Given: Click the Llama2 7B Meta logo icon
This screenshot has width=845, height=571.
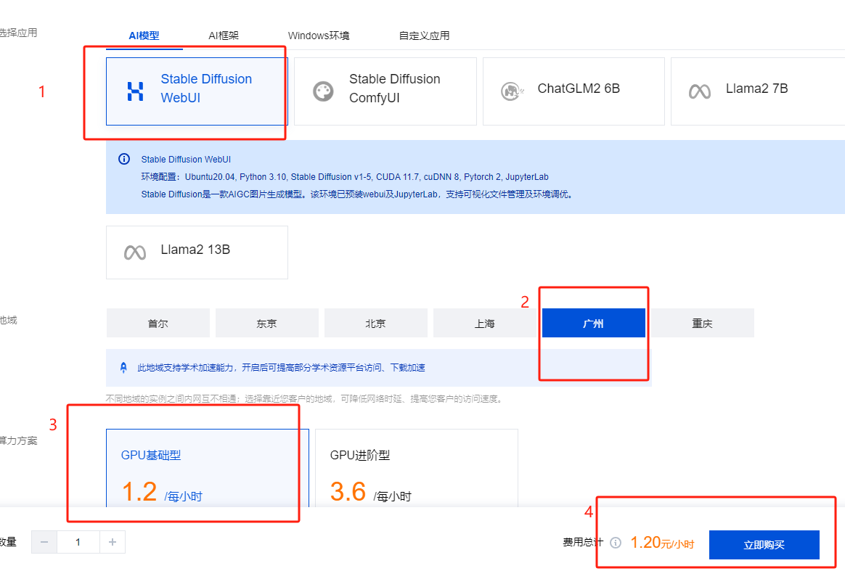Looking at the screenshot, I should coord(700,91).
